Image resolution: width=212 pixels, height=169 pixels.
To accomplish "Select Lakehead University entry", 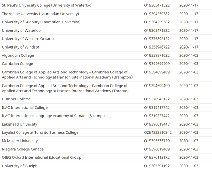I will pos(19,124).
